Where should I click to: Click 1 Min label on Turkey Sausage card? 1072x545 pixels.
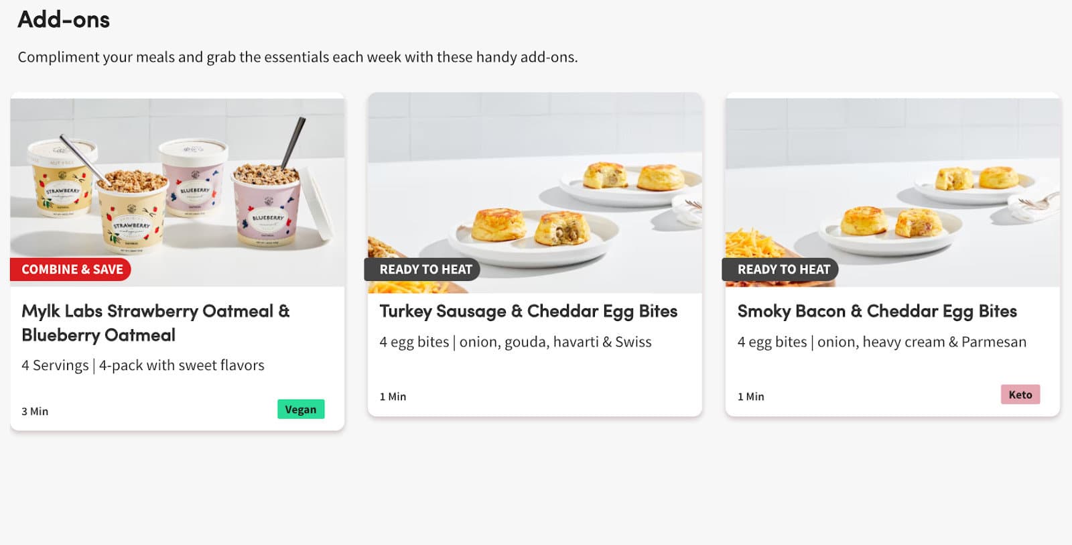393,396
